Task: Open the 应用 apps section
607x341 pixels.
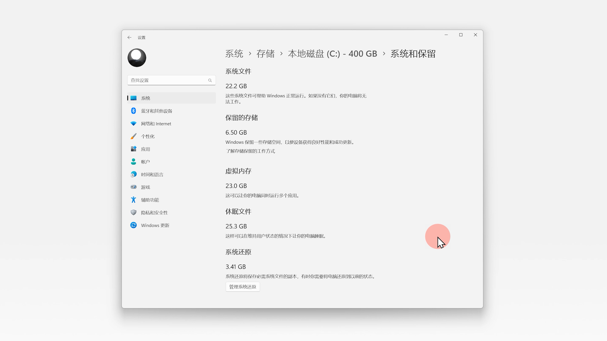Action: pyautogui.click(x=145, y=149)
